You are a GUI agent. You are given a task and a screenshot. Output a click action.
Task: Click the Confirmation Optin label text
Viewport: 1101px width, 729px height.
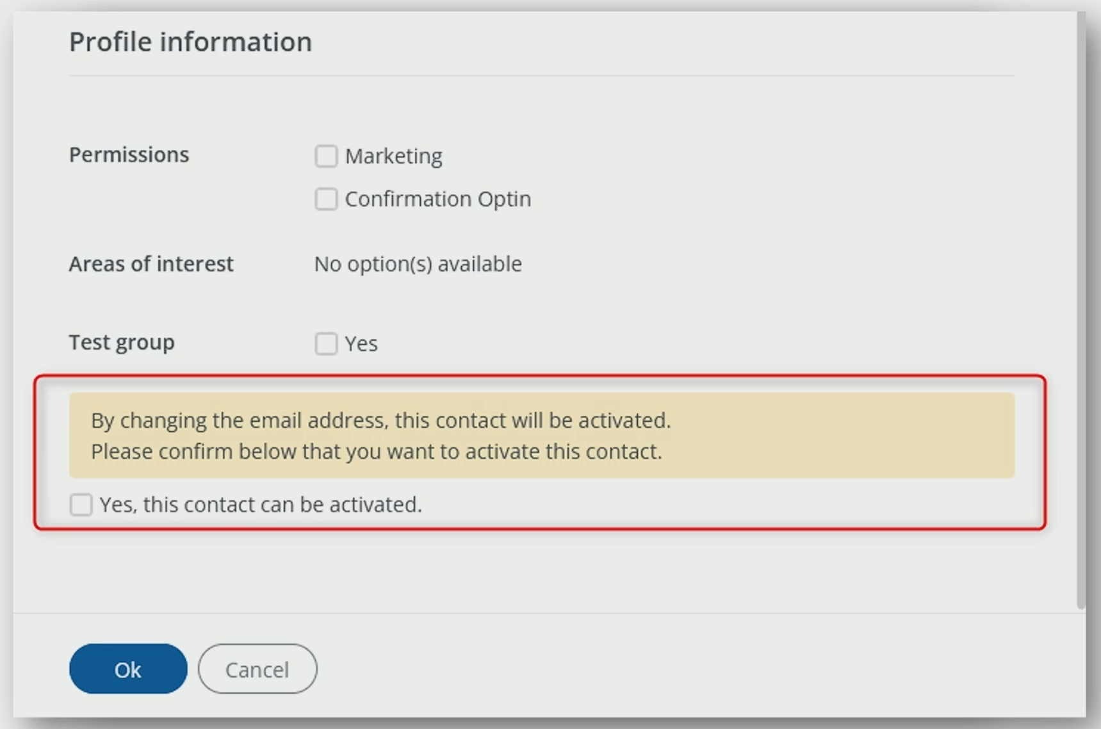tap(437, 199)
